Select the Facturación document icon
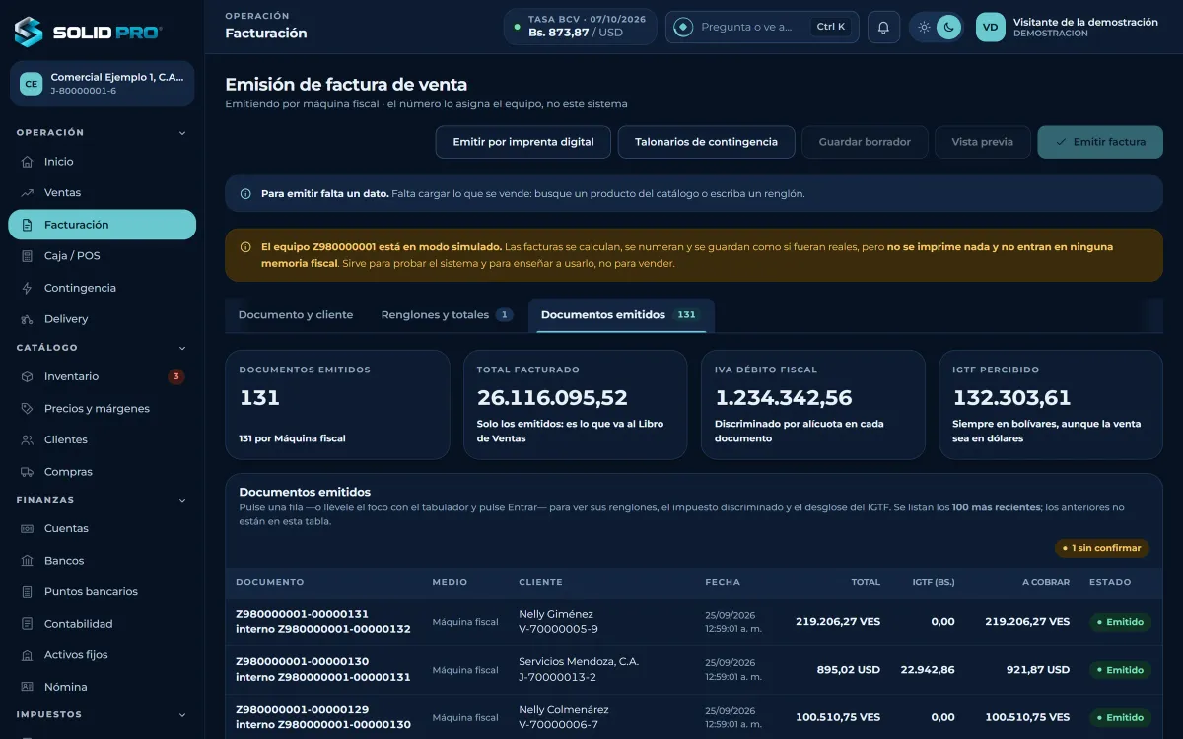This screenshot has height=739, width=1183. click(x=27, y=225)
